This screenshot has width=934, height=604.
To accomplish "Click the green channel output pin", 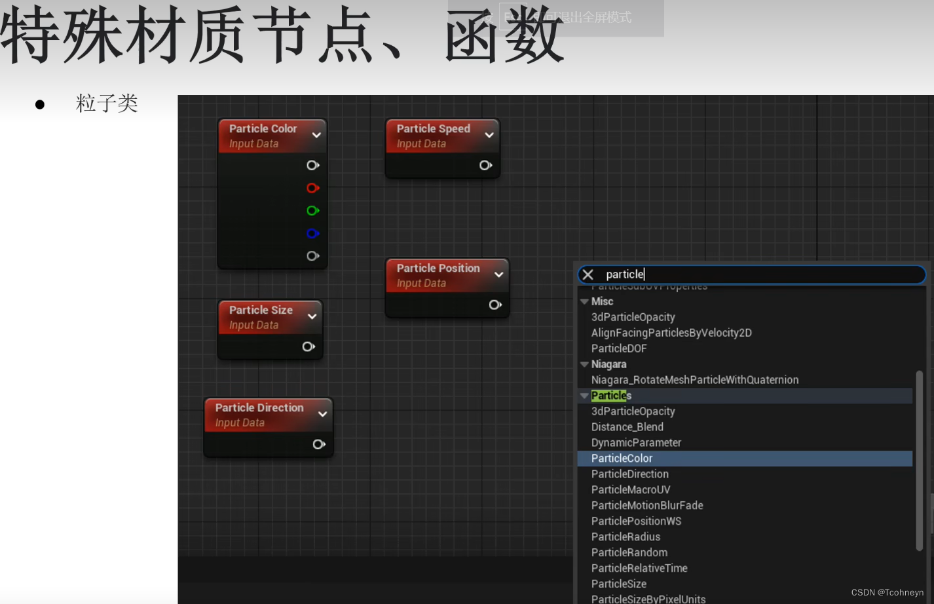I will (313, 210).
